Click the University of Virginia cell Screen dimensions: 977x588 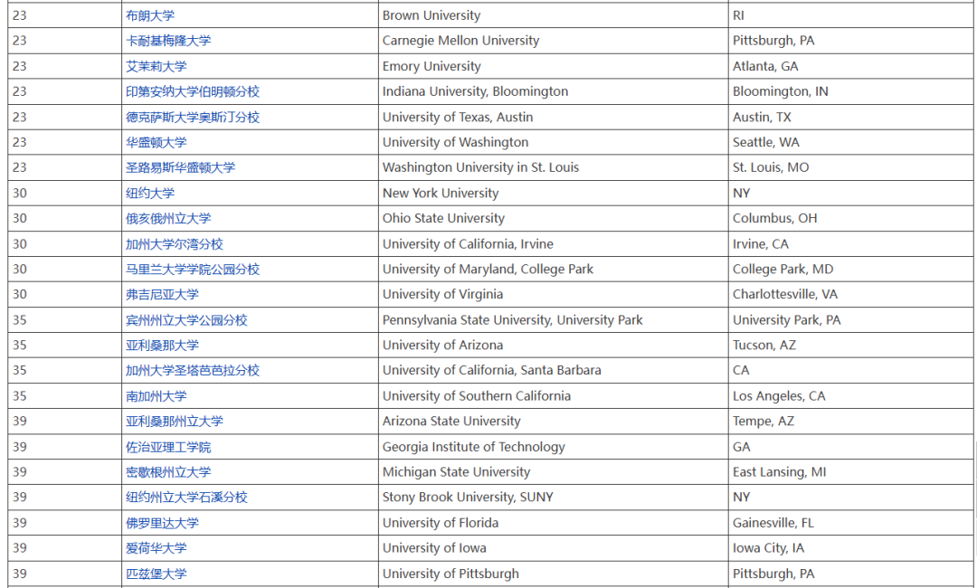554,295
